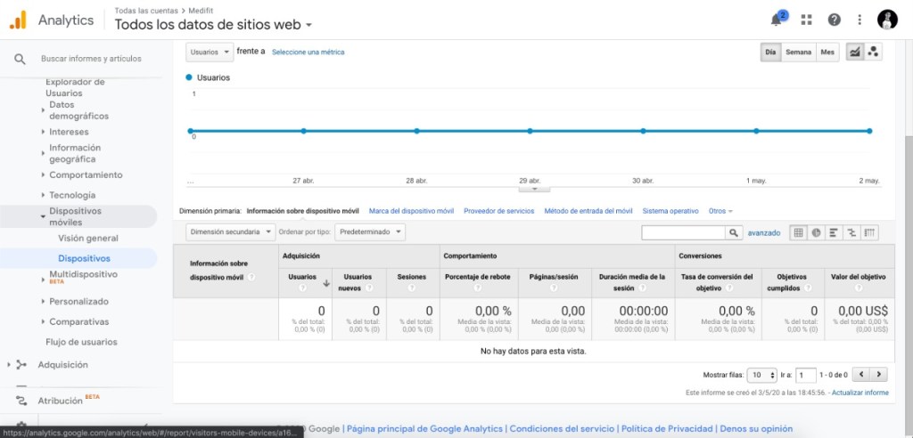The width and height of the screenshot is (913, 438).
Task: Select Método de entrada del móvil dimension
Action: pos(588,211)
